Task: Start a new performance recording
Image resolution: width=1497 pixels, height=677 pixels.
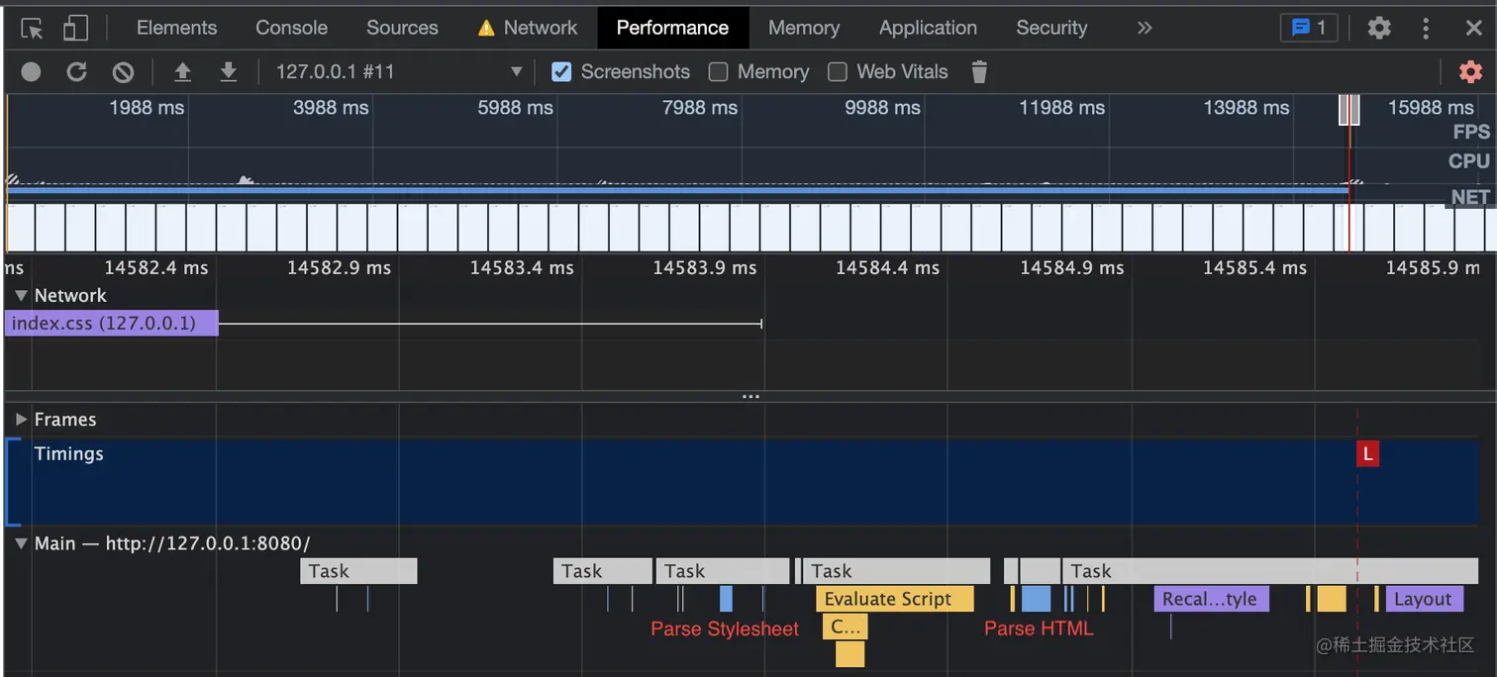Action: click(x=31, y=71)
